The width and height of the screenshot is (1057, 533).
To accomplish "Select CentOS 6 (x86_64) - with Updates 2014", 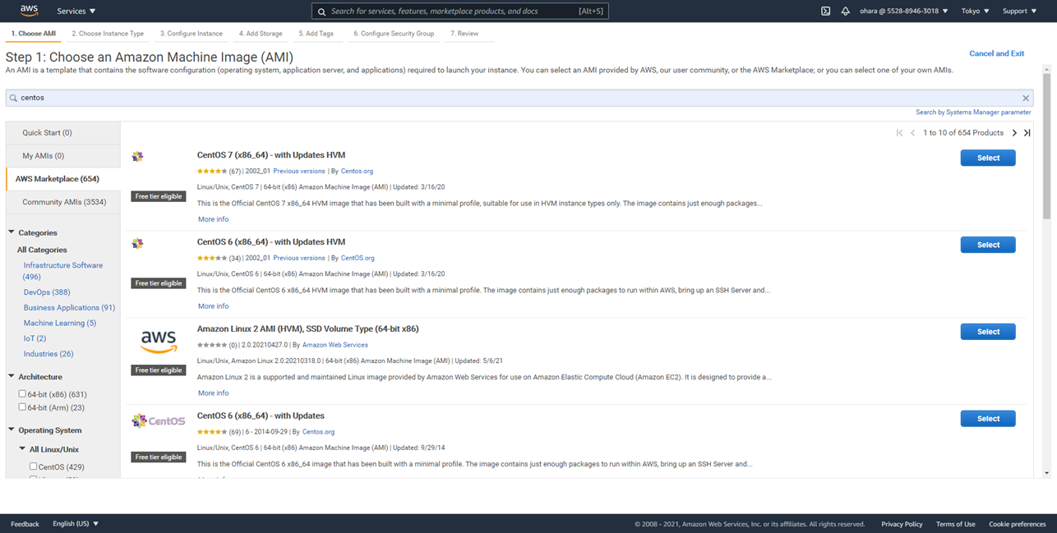I will [988, 419].
